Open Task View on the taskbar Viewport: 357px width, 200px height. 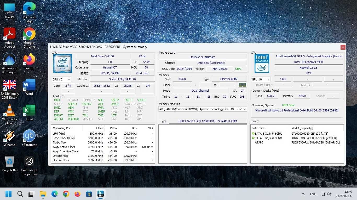point(32,194)
